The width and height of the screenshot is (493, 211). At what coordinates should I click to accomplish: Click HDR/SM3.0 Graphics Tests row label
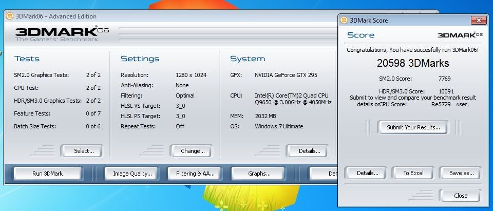(48, 101)
